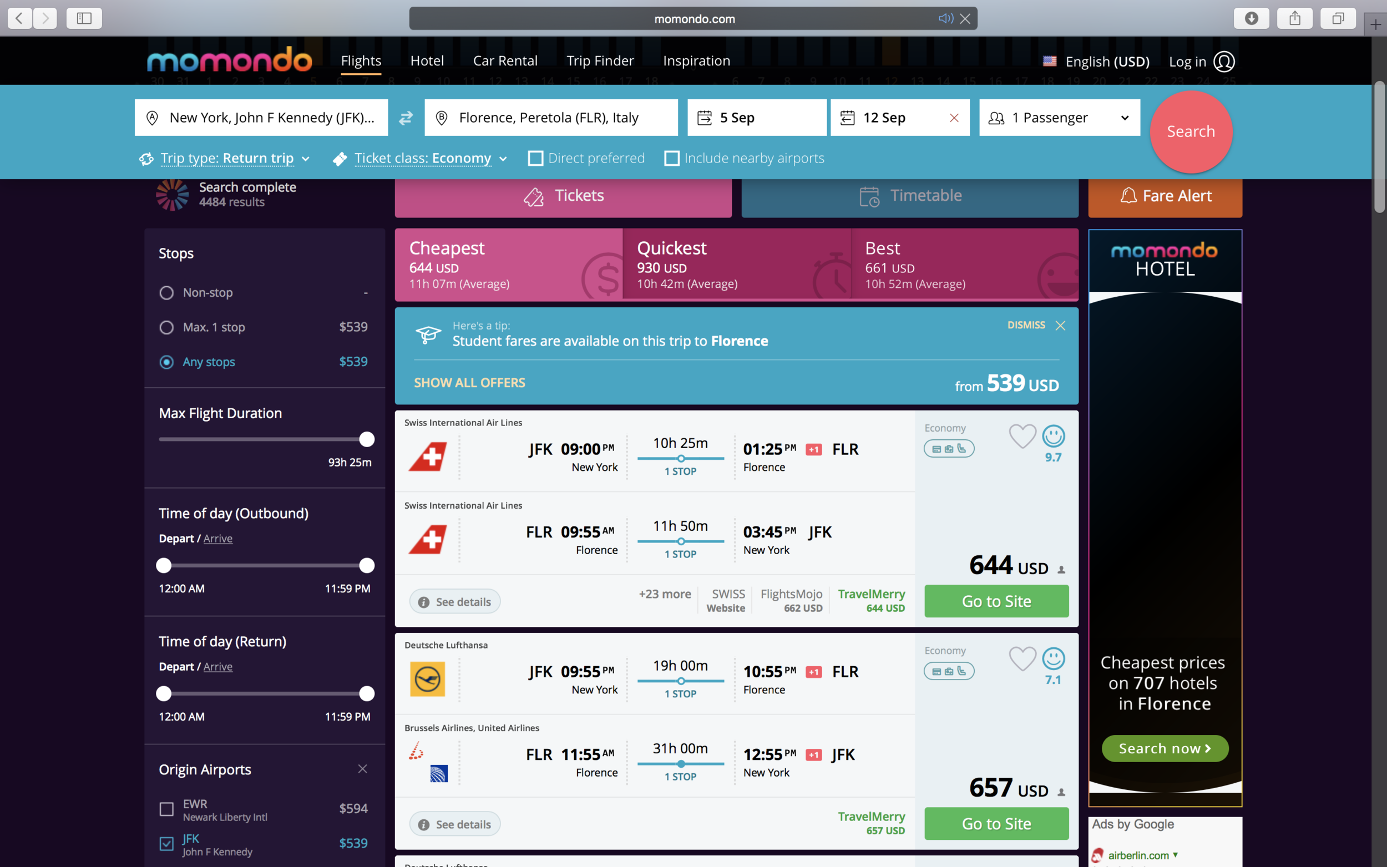Click Outbound time slider left handle
This screenshot has height=867, width=1387.
pyautogui.click(x=164, y=566)
